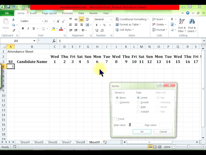Open Sort & Filter menu

[x=182, y=25]
